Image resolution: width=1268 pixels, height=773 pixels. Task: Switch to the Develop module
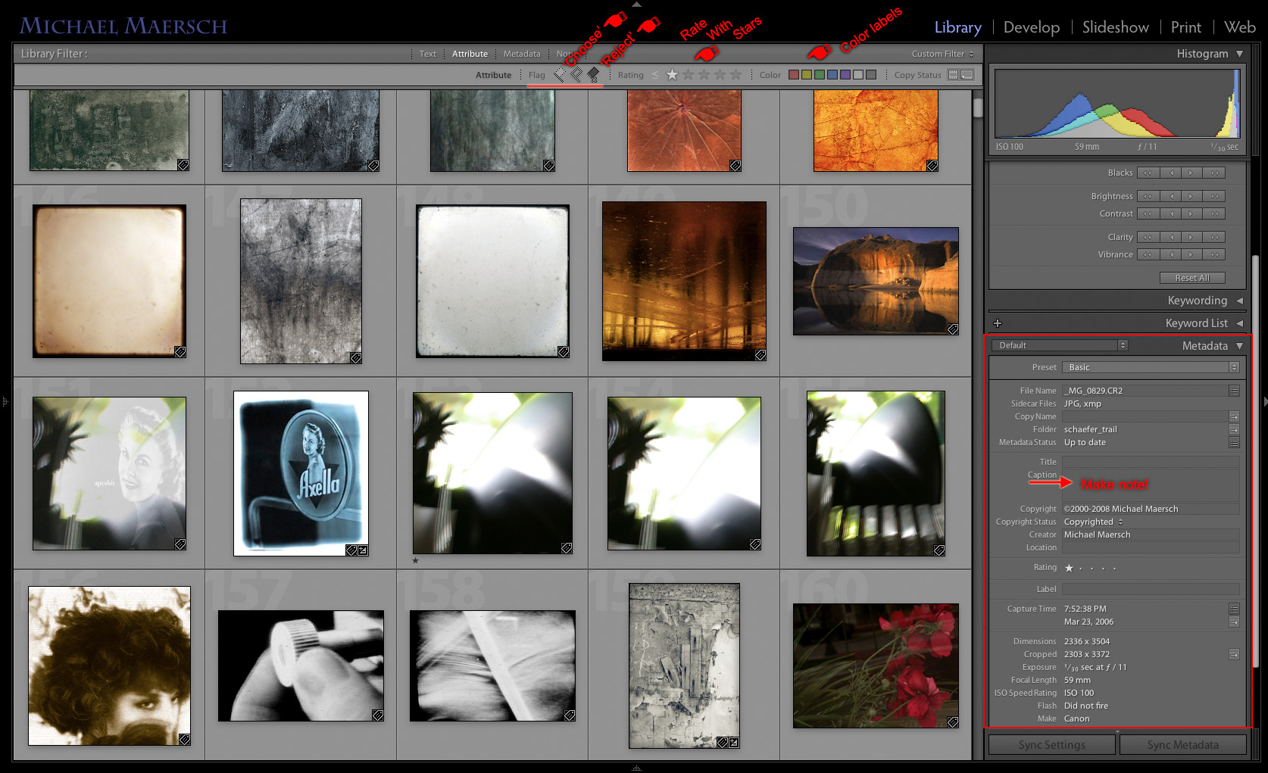tap(1031, 27)
